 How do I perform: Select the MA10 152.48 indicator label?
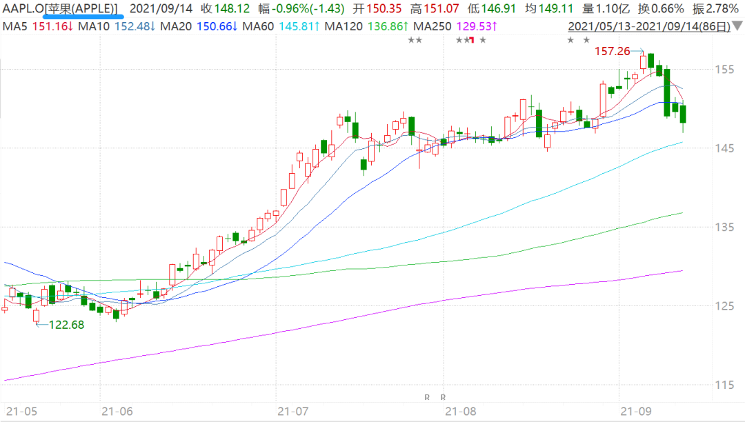(x=117, y=27)
